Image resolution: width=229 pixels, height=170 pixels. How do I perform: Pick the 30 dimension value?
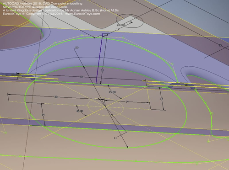point(56,97)
